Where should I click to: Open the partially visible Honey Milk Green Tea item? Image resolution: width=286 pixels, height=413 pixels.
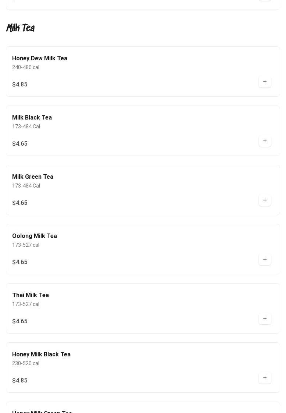[x=143, y=407]
